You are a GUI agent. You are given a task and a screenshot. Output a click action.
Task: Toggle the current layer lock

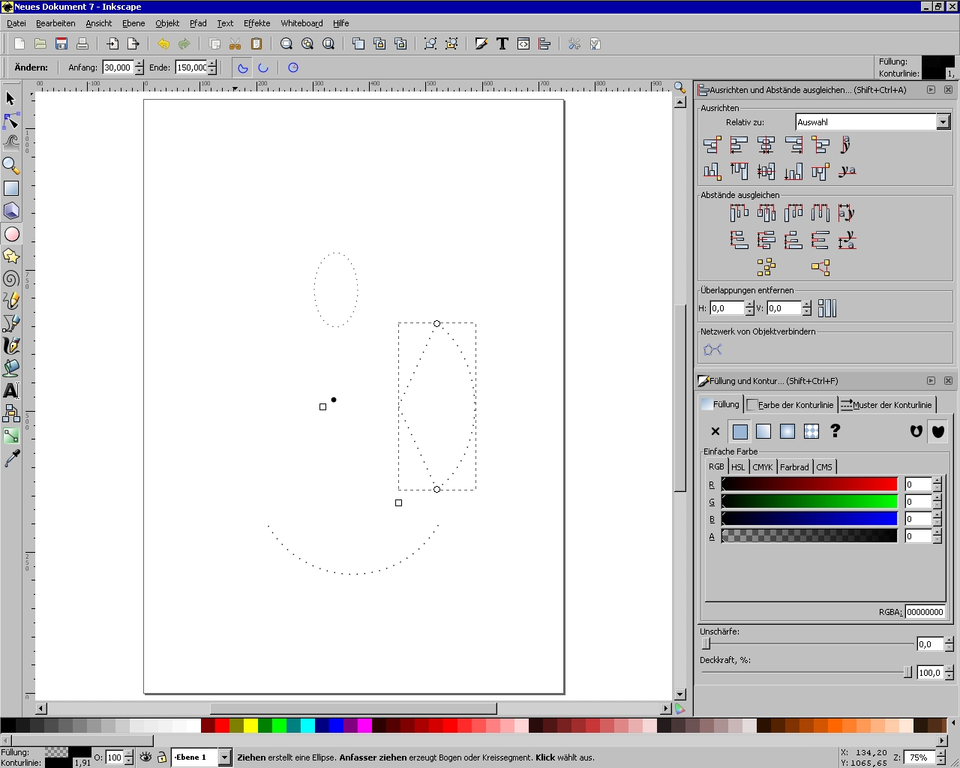point(161,757)
